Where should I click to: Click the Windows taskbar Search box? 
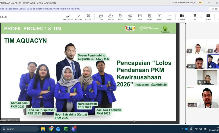(x=20, y=129)
